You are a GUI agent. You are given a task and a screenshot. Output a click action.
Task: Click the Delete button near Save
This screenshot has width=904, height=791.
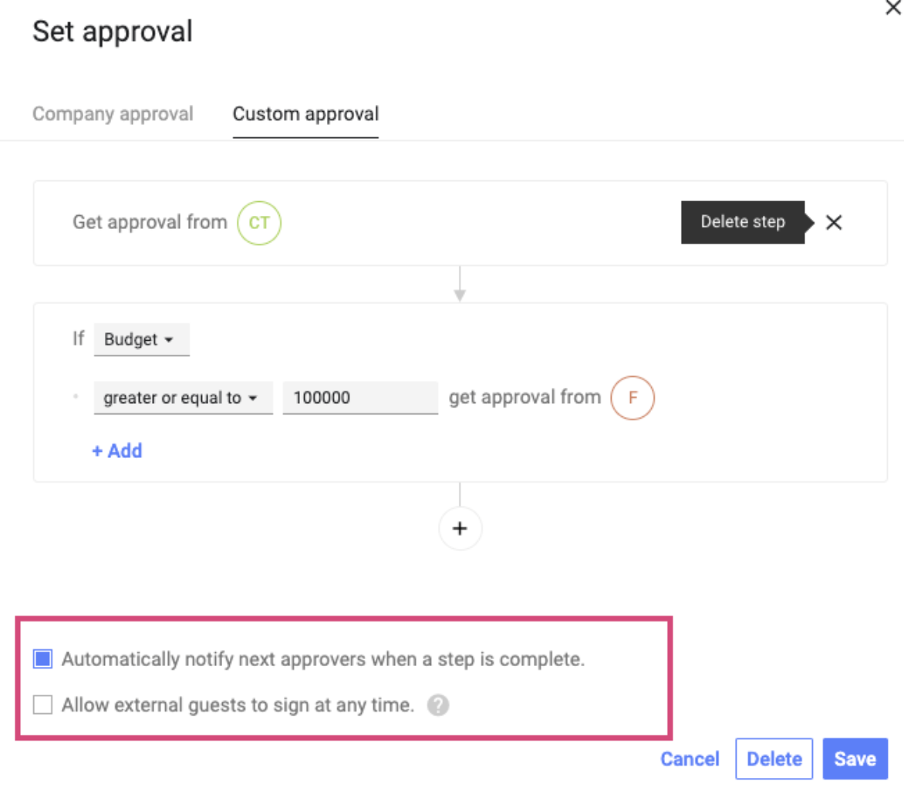click(774, 759)
